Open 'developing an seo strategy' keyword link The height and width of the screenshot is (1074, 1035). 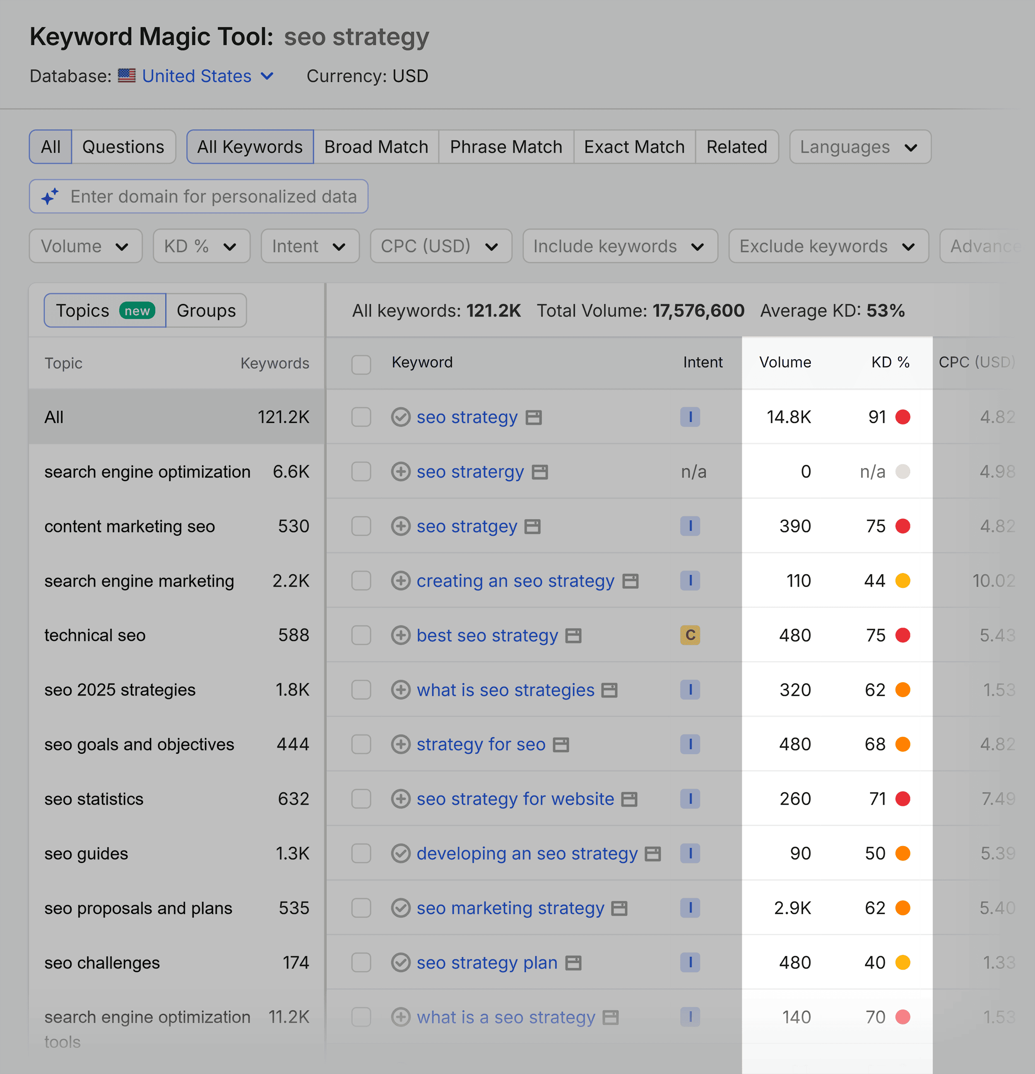tap(527, 853)
